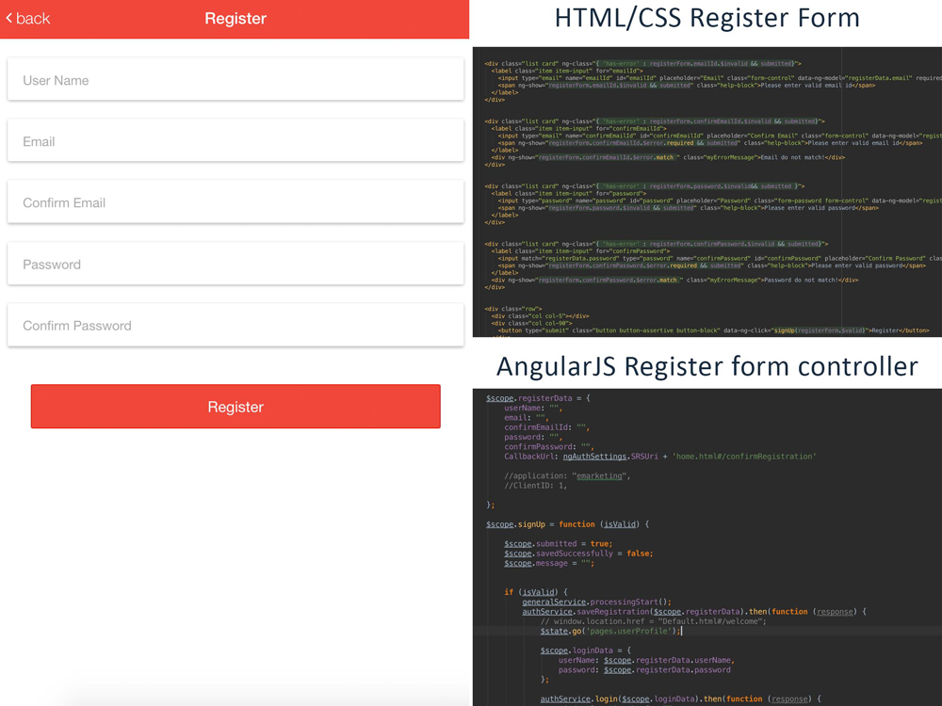Screen dimensions: 942x706
Task: Select the Confirm Email text box
Action: (x=235, y=202)
